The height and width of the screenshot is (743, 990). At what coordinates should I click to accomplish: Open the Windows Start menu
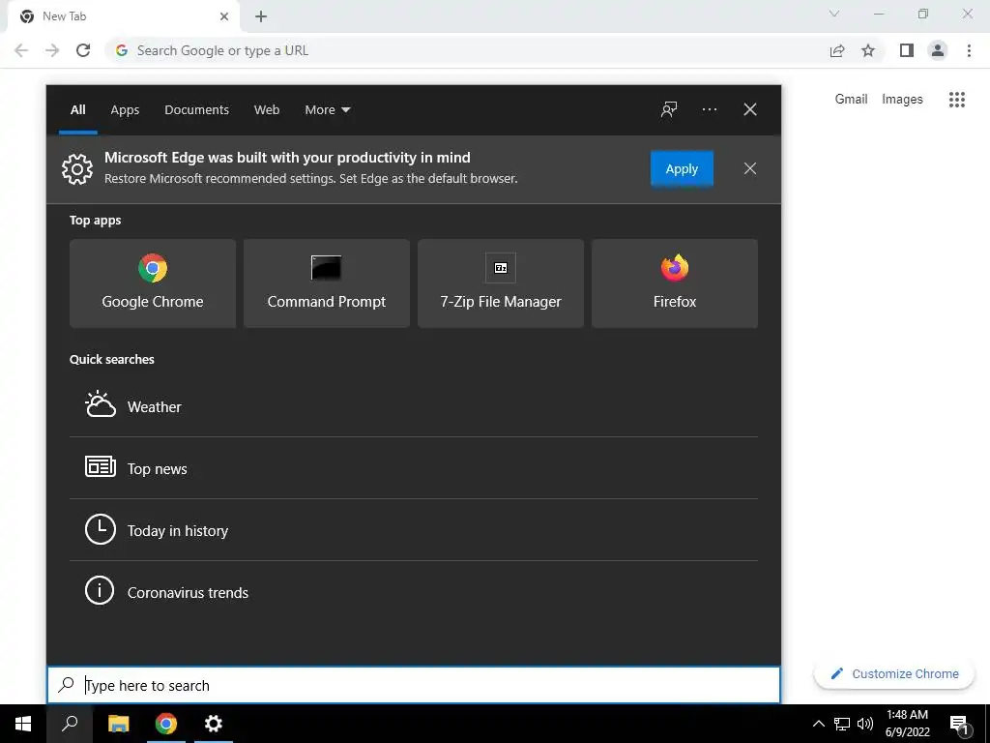click(x=23, y=724)
